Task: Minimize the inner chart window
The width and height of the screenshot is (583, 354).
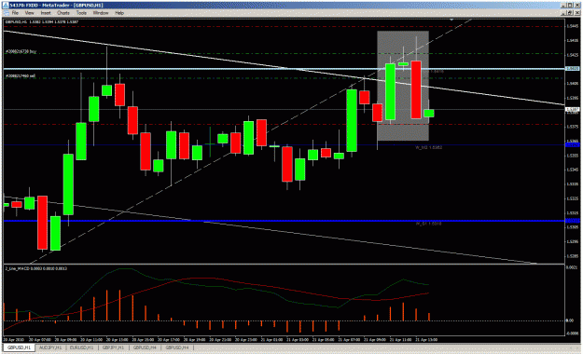Action: coord(564,13)
